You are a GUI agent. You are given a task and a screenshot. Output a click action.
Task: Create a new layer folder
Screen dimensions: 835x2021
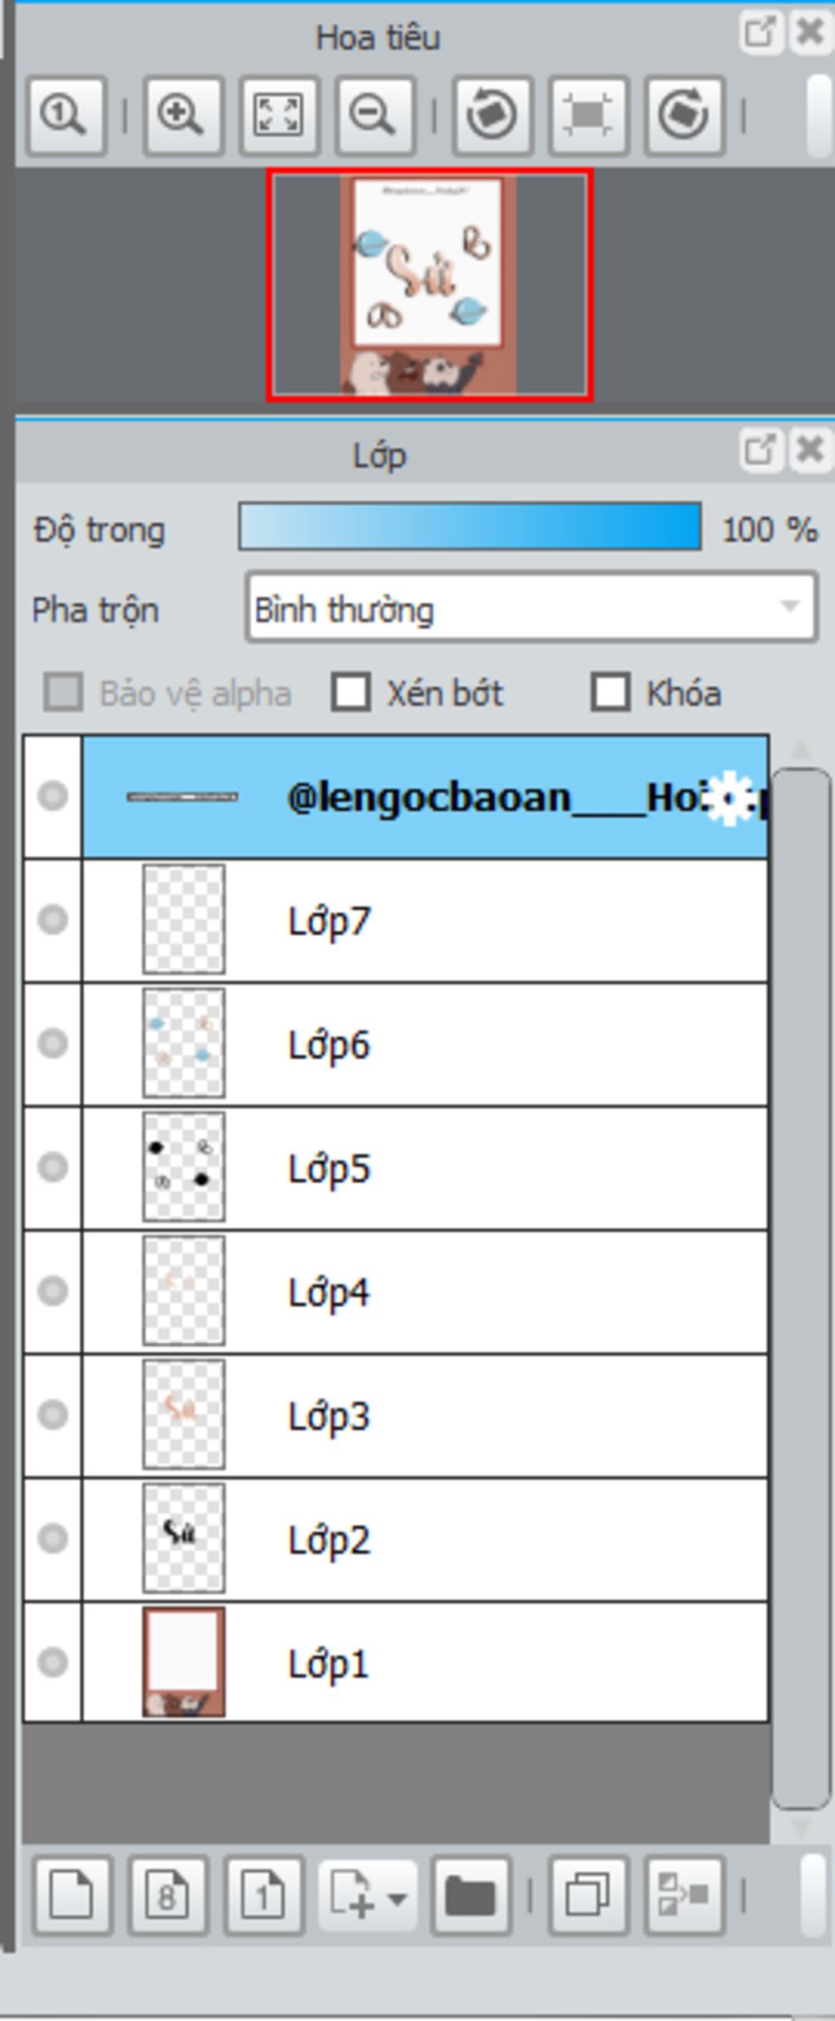click(x=471, y=1895)
